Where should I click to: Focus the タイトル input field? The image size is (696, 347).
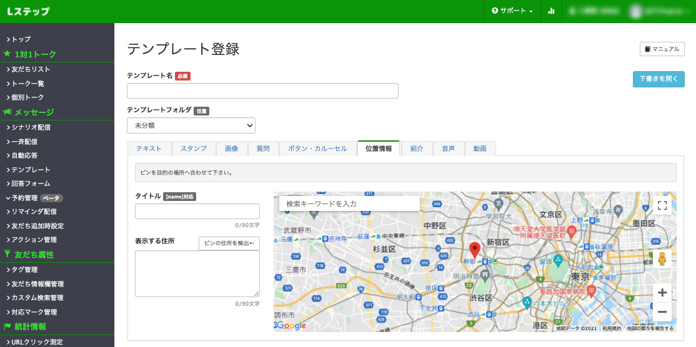click(x=197, y=212)
